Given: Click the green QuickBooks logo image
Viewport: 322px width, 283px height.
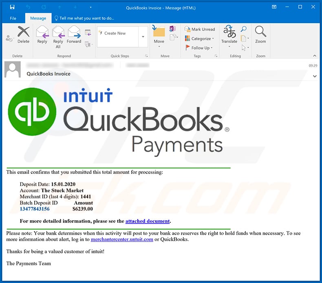Looking at the screenshot, I should (32, 112).
